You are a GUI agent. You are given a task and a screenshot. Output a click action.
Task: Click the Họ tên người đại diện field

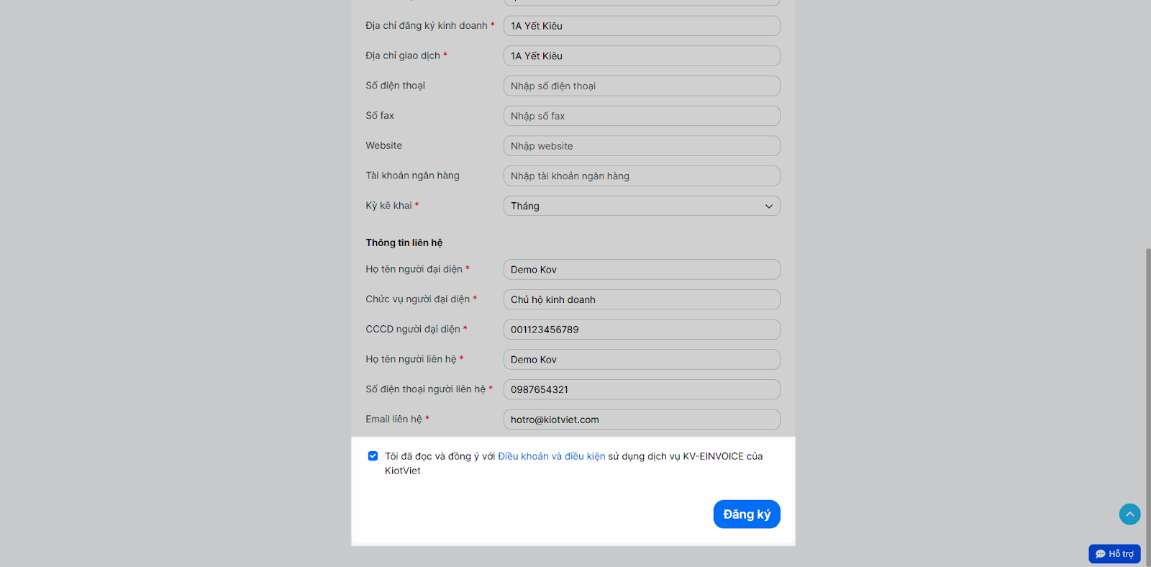(x=641, y=270)
